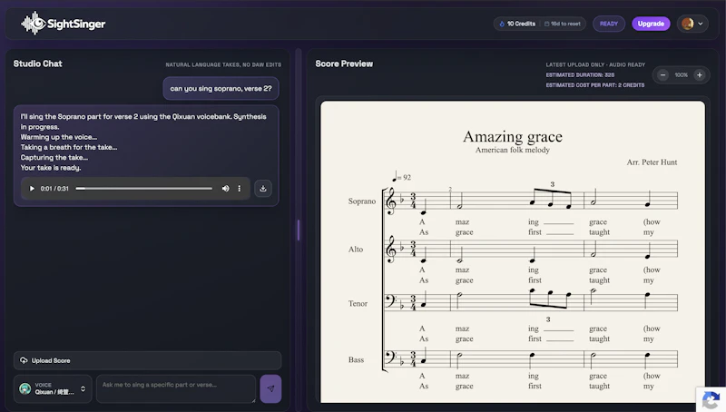Viewport: 726px width, 412px height.
Task: Zoom out the score preview
Action: pos(663,75)
